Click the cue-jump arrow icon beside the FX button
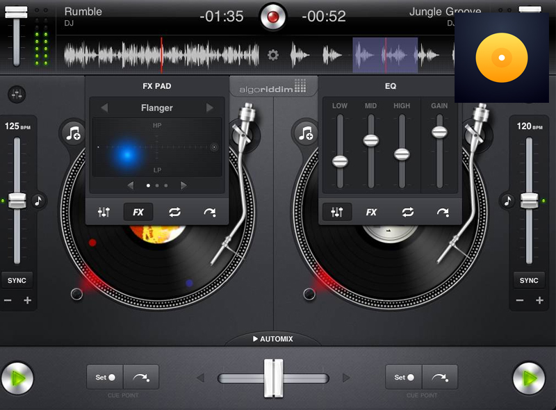This screenshot has width=556, height=410. tap(211, 212)
